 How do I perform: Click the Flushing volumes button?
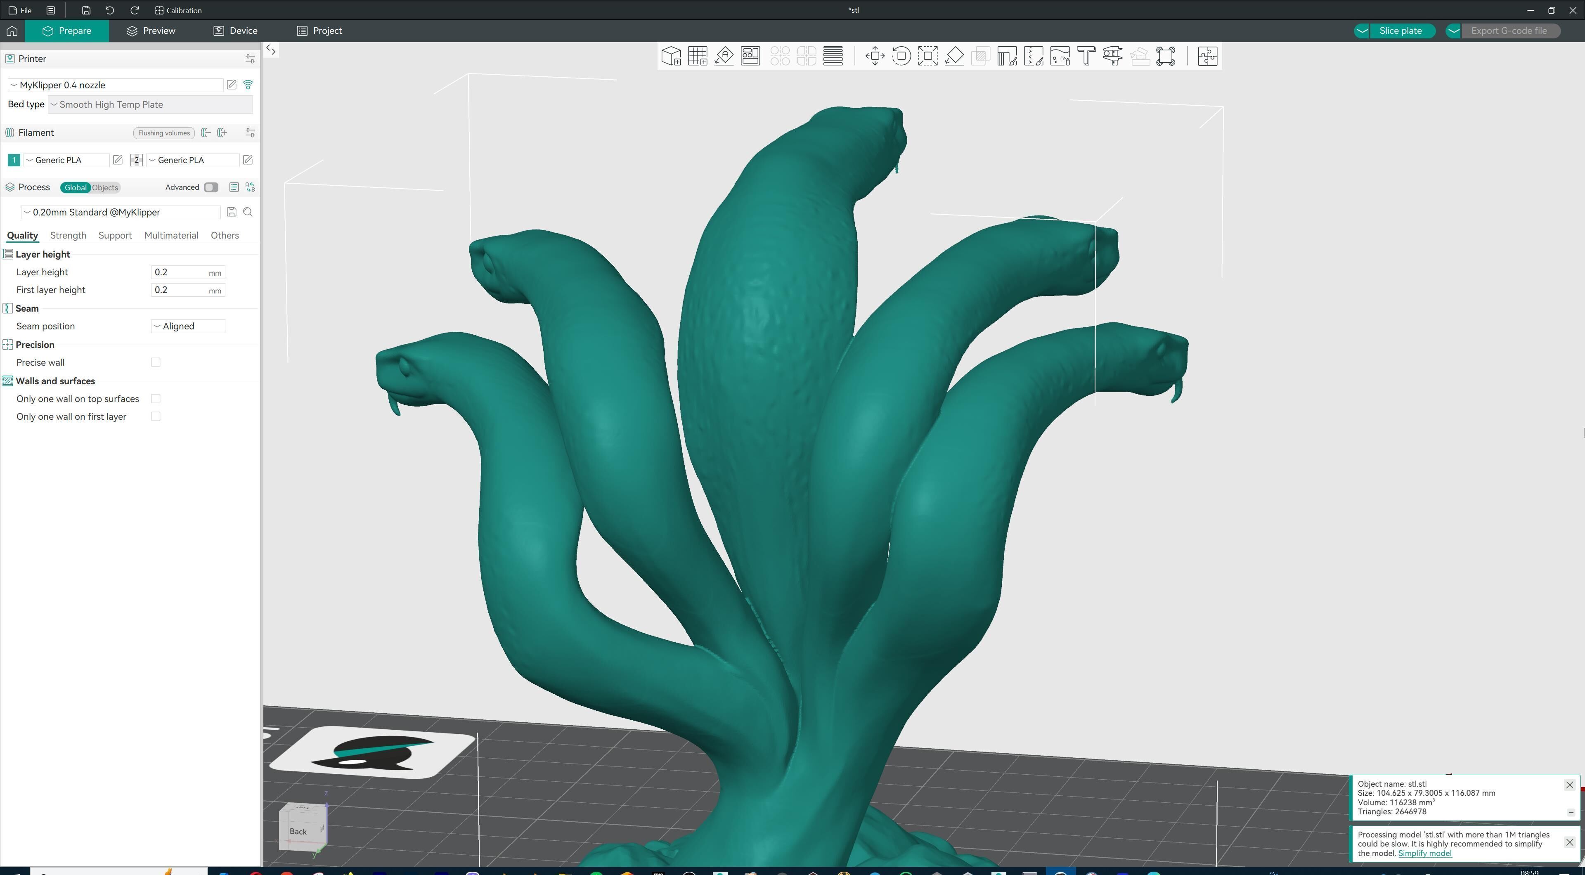click(164, 133)
